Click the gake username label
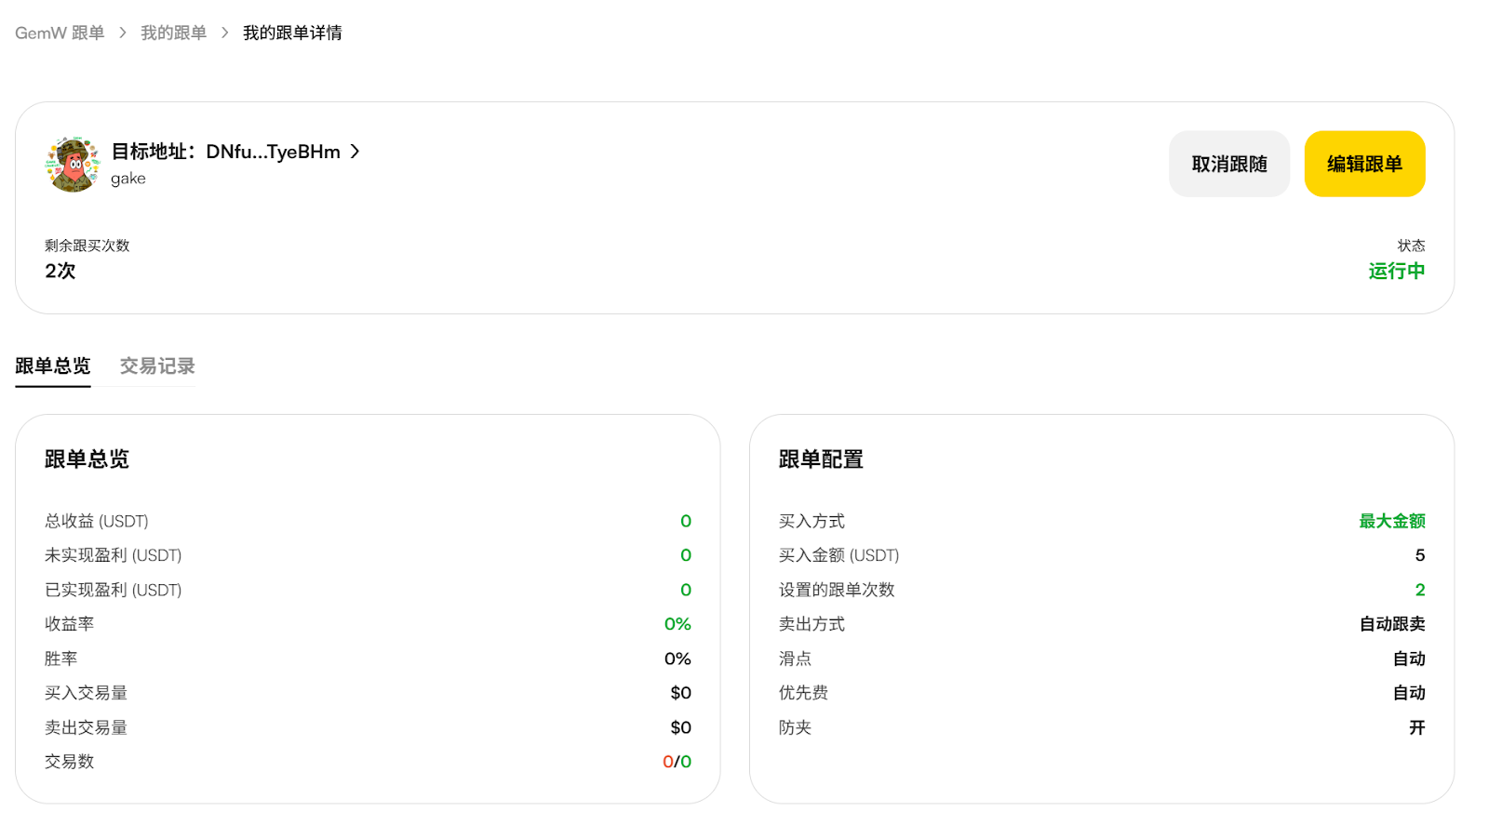The width and height of the screenshot is (1489, 838). pos(128,179)
